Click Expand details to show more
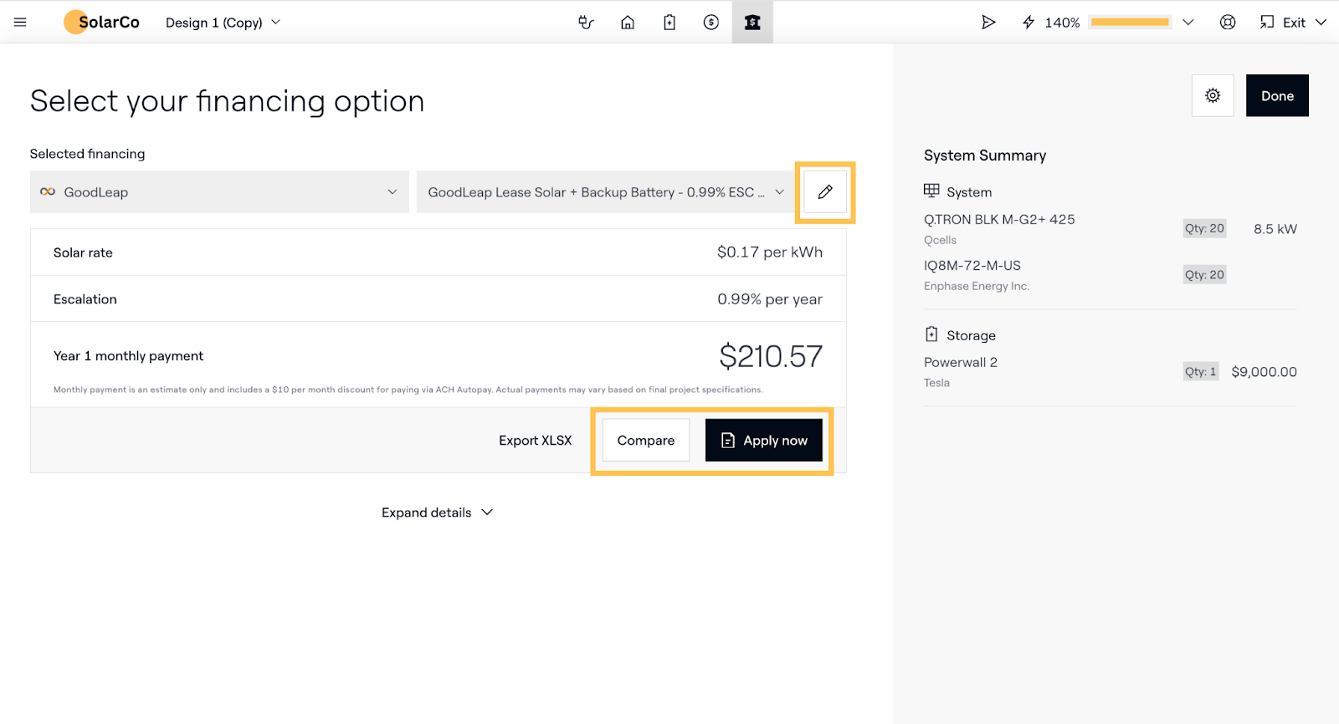This screenshot has height=724, width=1339. point(437,512)
